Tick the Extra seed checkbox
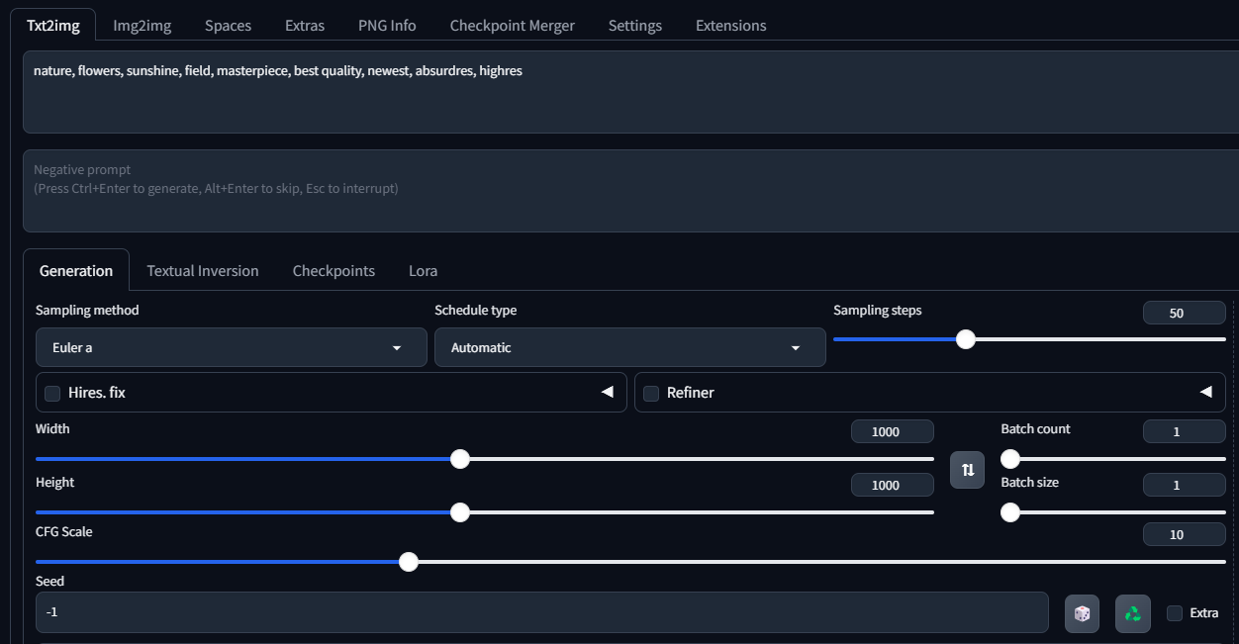Screen dimensions: 1239x644 pyautogui.click(x=1175, y=613)
